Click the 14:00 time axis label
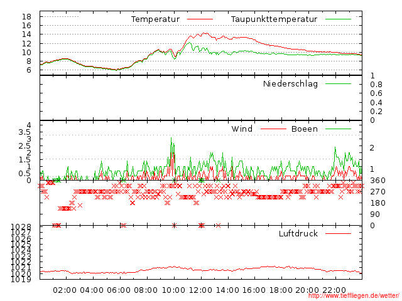This screenshot has height=301, width=402. click(227, 290)
